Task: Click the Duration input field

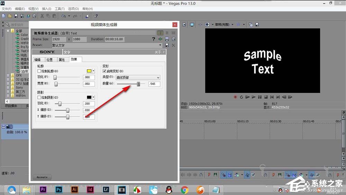Action: [114, 39]
